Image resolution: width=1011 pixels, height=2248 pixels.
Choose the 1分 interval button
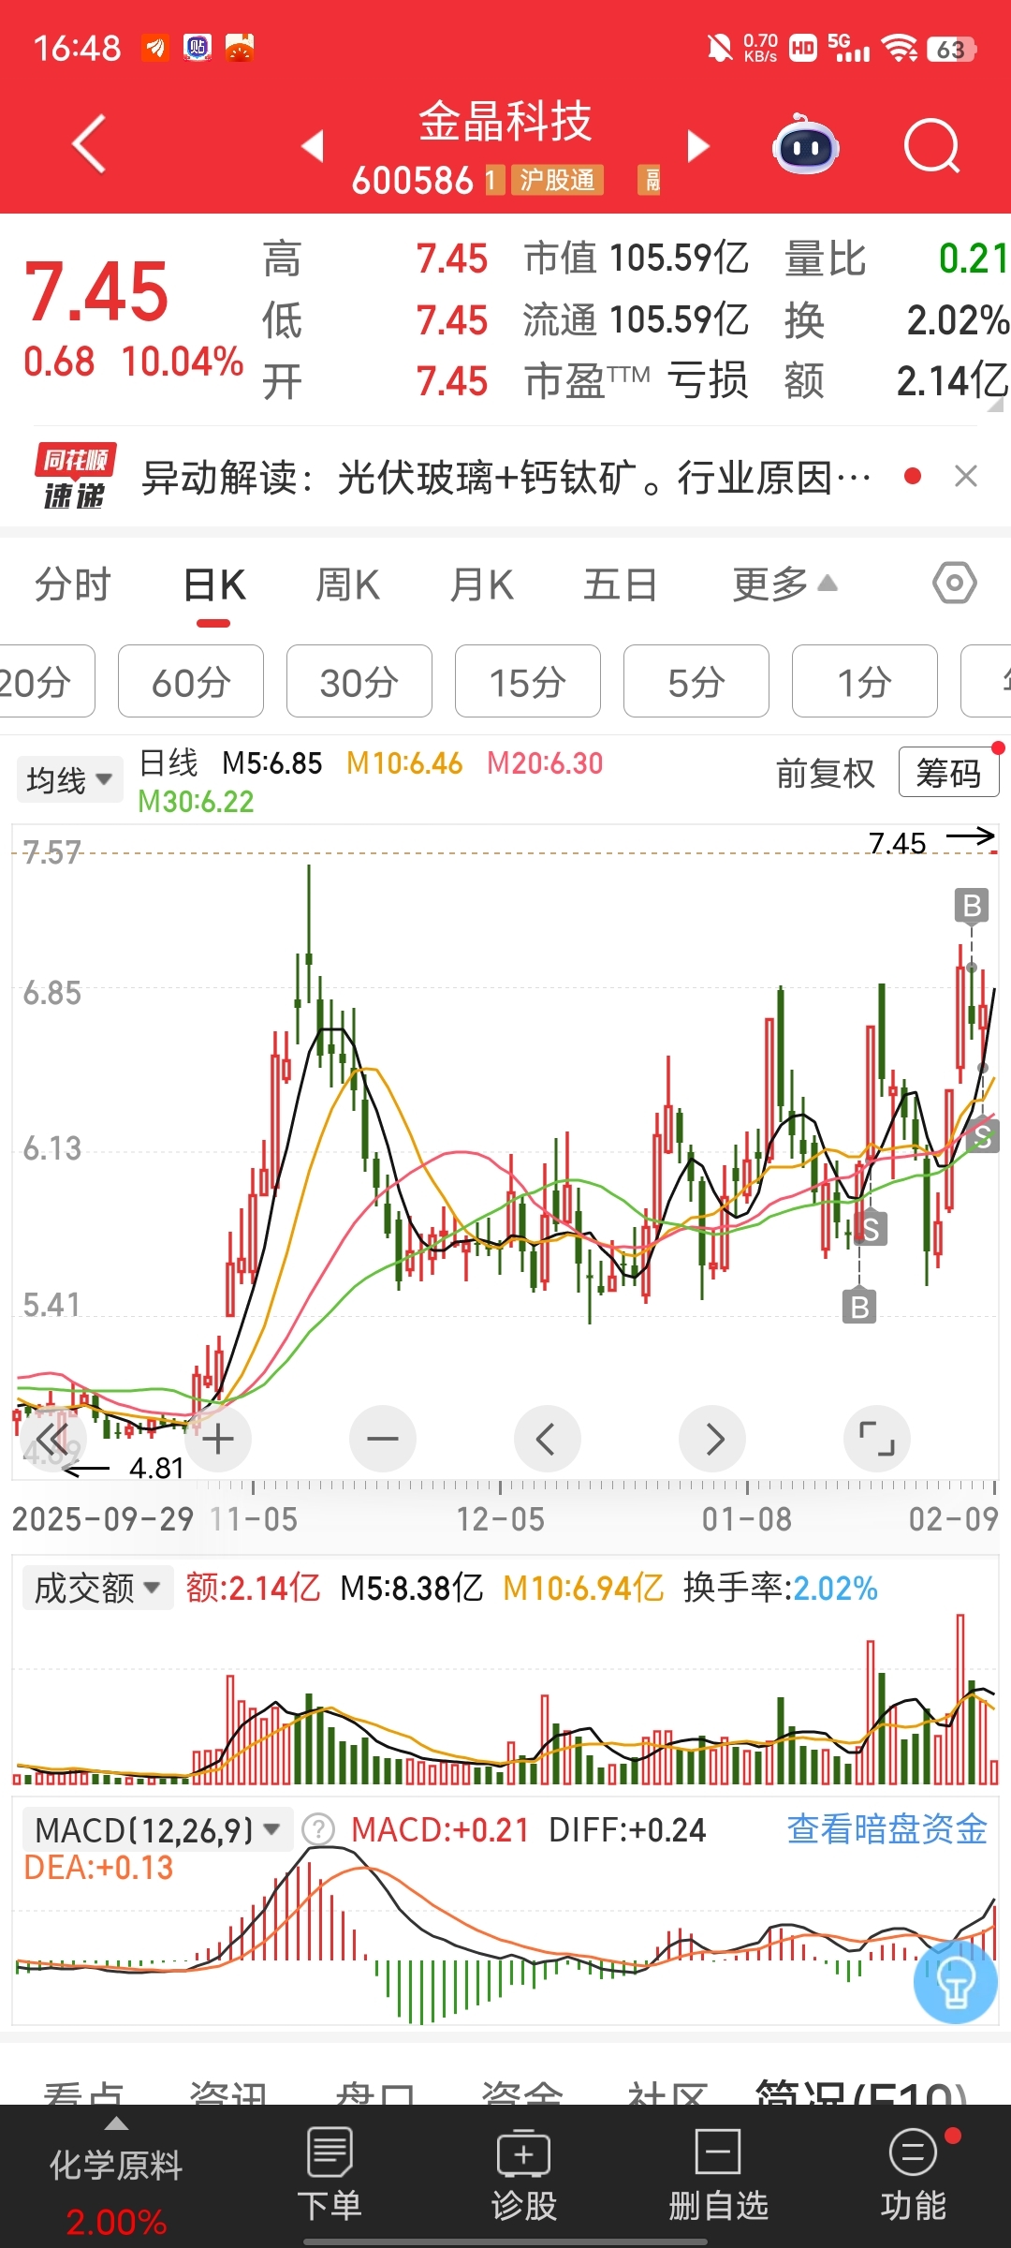click(x=865, y=681)
